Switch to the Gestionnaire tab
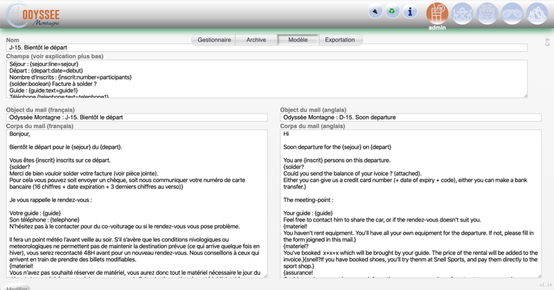554x290 pixels. pos(214,40)
